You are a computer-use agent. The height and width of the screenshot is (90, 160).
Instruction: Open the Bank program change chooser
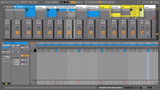[15, 60]
